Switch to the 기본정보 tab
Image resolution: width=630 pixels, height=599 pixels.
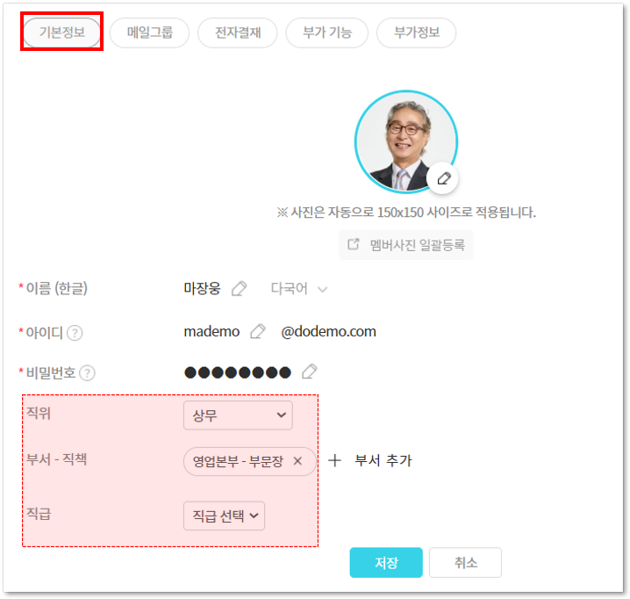click(x=61, y=32)
